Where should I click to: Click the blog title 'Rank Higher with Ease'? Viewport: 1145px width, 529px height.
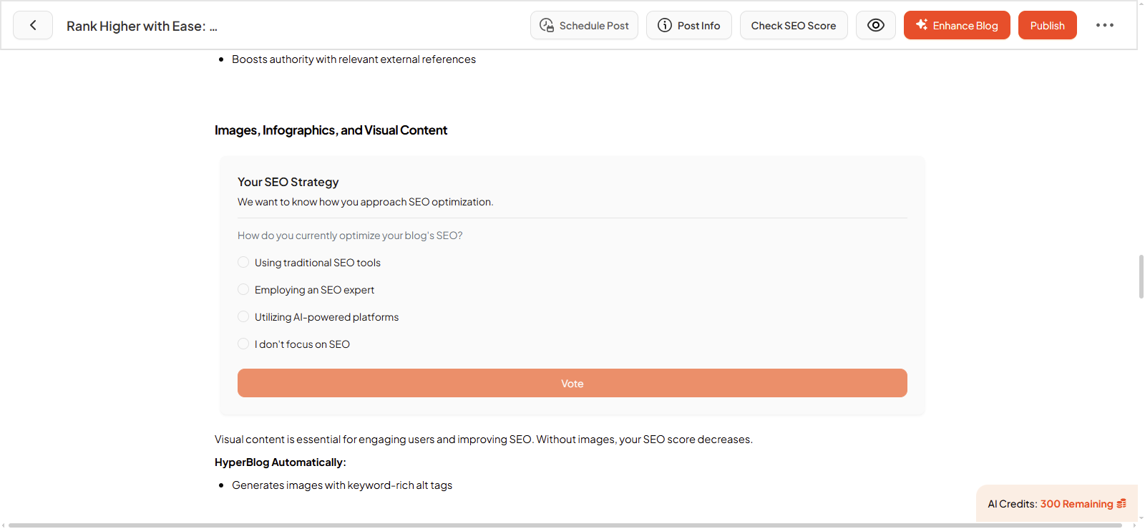point(142,26)
